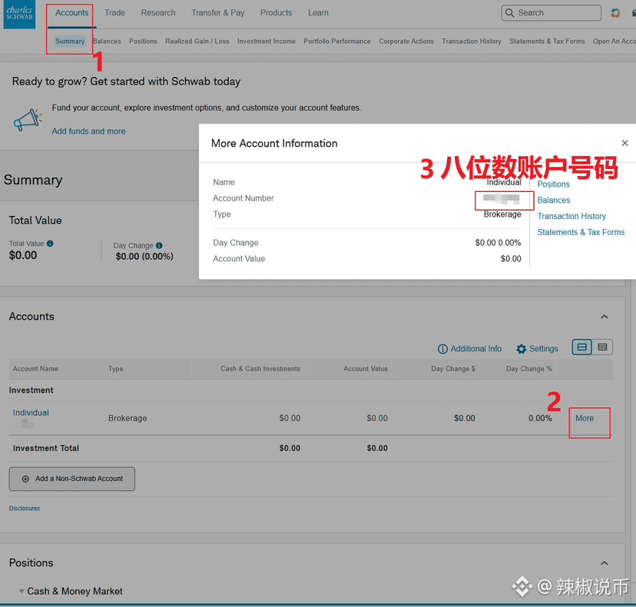Open Statements & Tax Forms link in popup
Screen dimensions: 636x607
tap(581, 233)
